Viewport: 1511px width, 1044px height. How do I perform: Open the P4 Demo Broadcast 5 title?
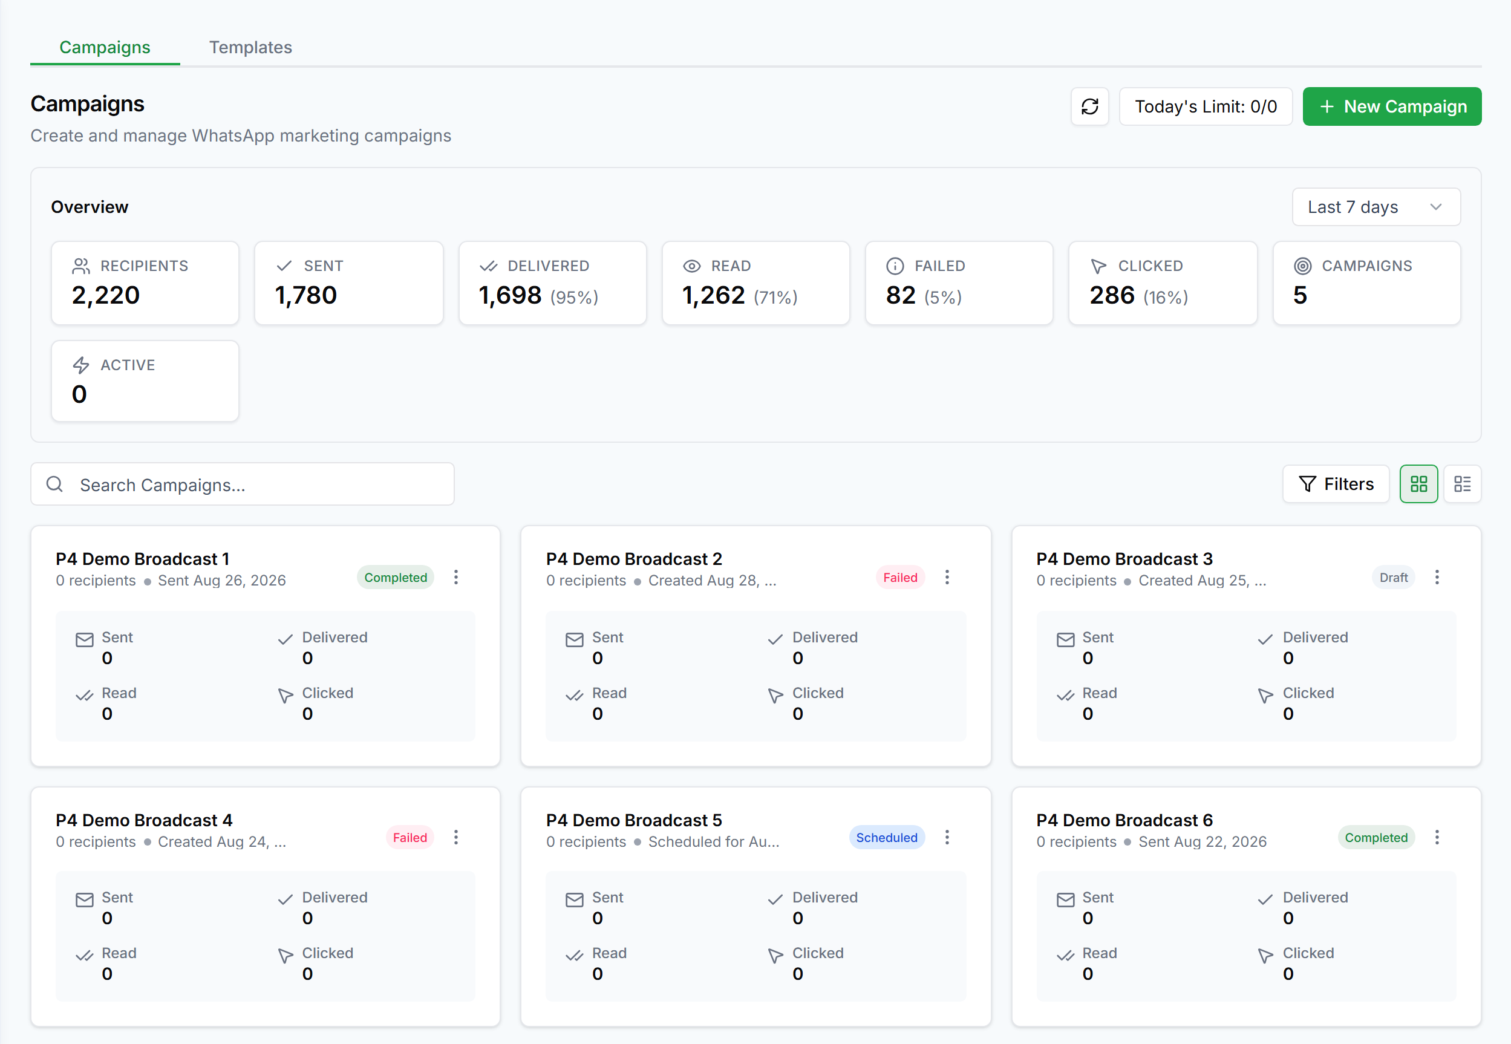coord(634,820)
